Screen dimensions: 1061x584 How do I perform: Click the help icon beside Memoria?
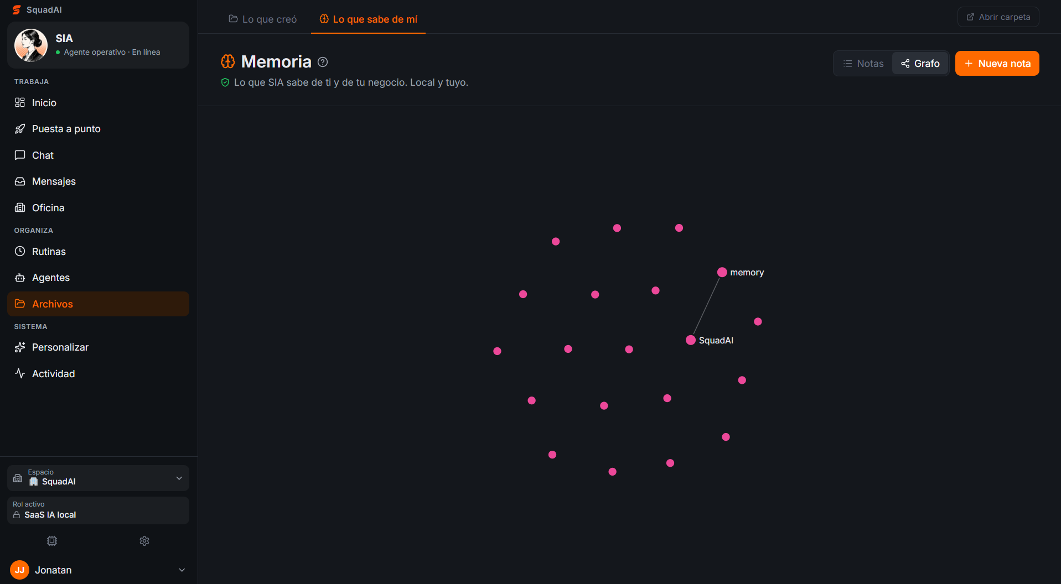(323, 62)
